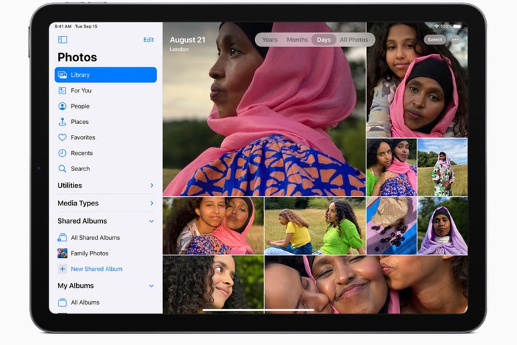This screenshot has height=345, width=517.
Task: Click the Media Types heading
Action: point(78,203)
